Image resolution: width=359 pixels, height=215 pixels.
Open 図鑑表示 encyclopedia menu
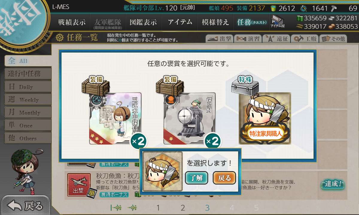143,22
